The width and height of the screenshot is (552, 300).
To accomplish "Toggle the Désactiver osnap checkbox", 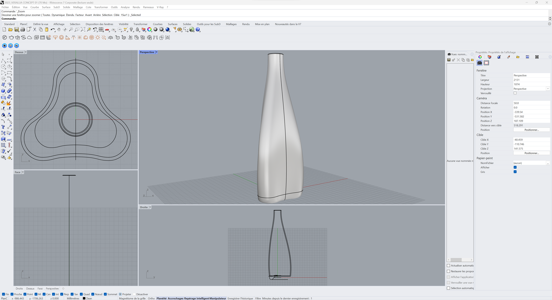I will click(135, 294).
